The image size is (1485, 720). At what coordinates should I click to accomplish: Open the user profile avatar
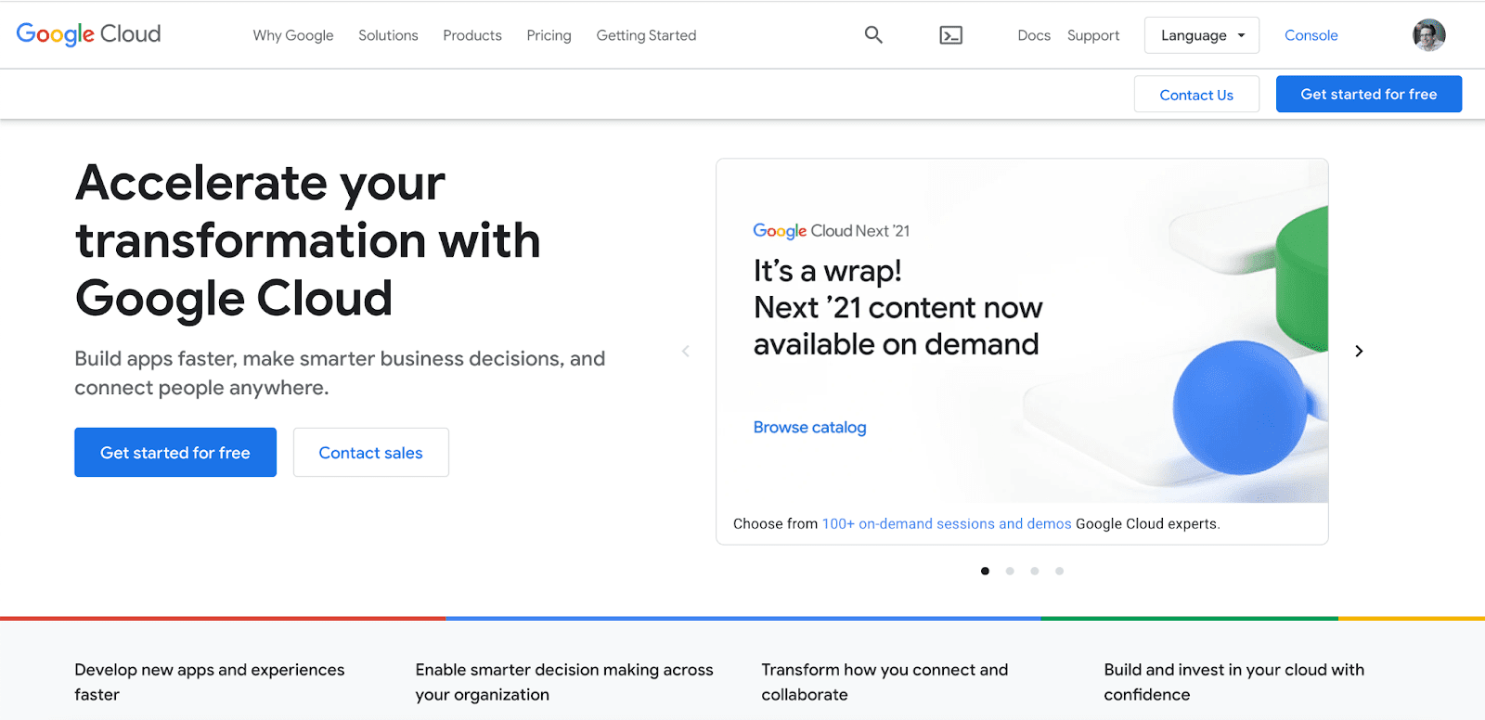[x=1428, y=35]
